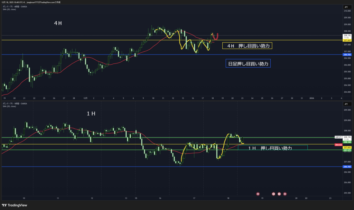Select the '日足押し目買い勢力' blue text box
This screenshot has width=354, height=210.
[248, 63]
